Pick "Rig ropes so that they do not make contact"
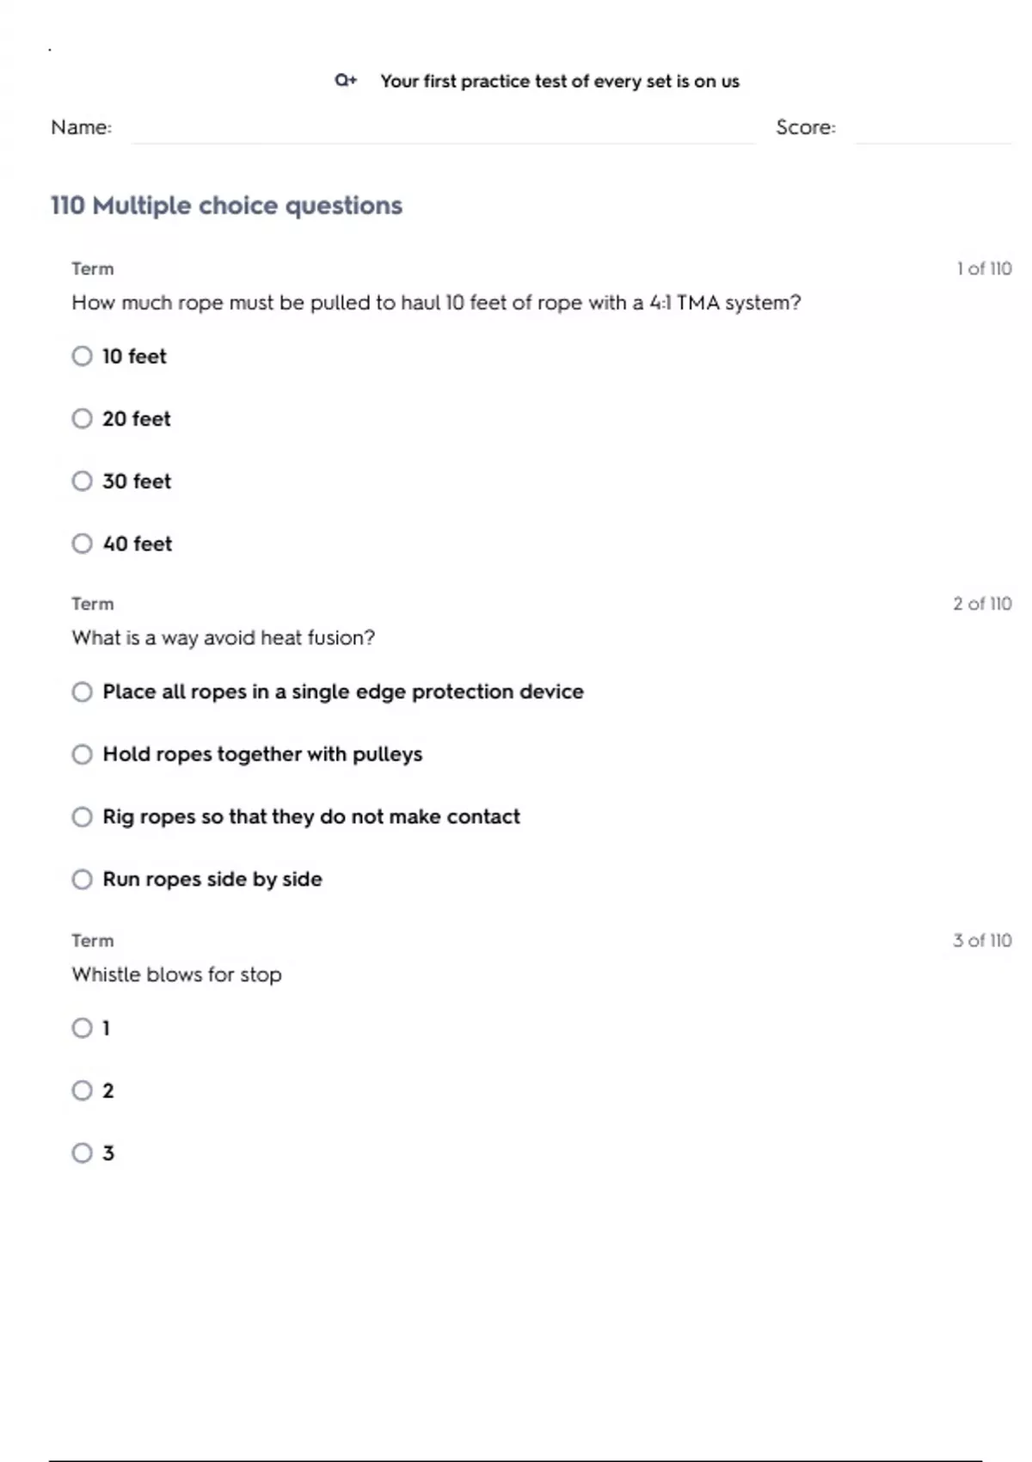The image size is (1032, 1462). pyautogui.click(x=82, y=817)
